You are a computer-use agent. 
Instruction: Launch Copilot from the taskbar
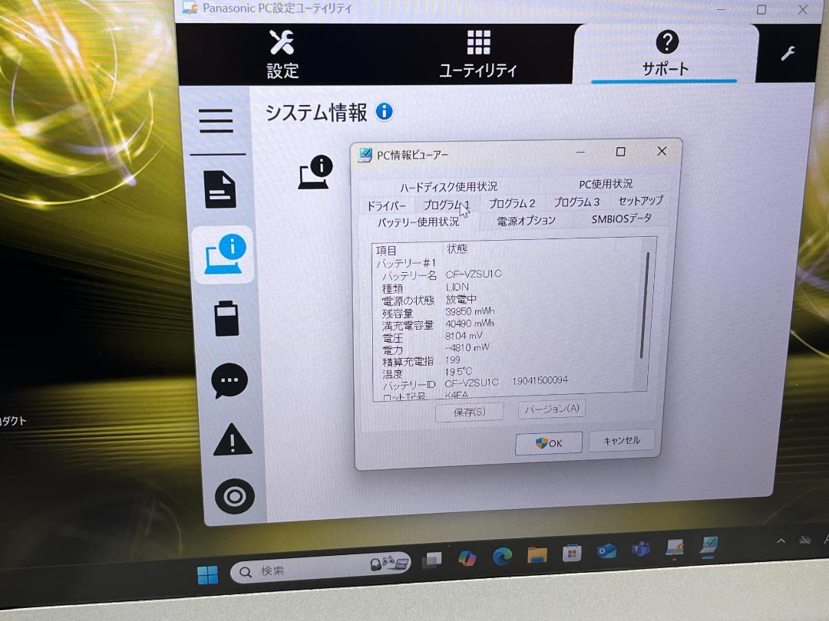(467, 558)
